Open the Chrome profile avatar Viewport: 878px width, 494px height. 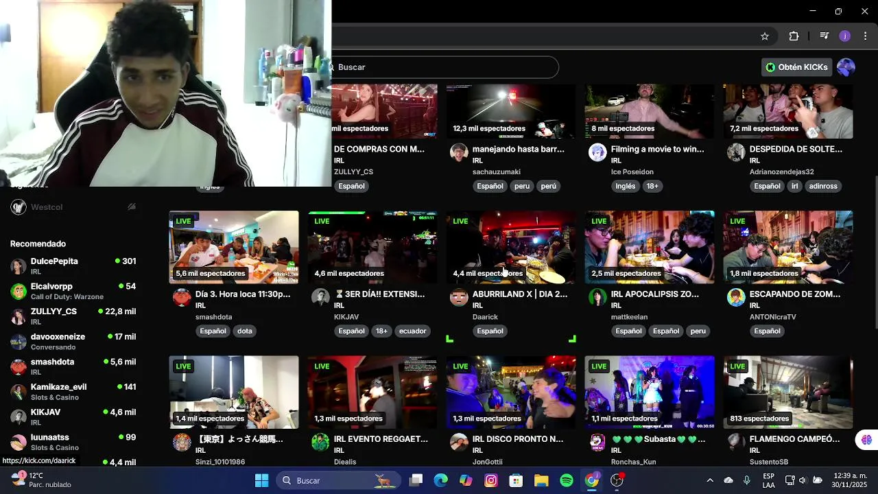coord(845,36)
